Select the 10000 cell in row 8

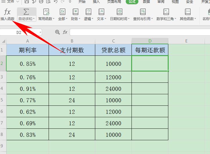click(114, 135)
